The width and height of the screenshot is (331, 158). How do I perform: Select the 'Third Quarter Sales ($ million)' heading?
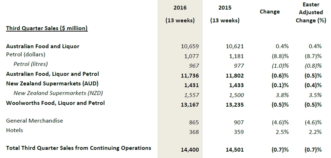(x=47, y=28)
